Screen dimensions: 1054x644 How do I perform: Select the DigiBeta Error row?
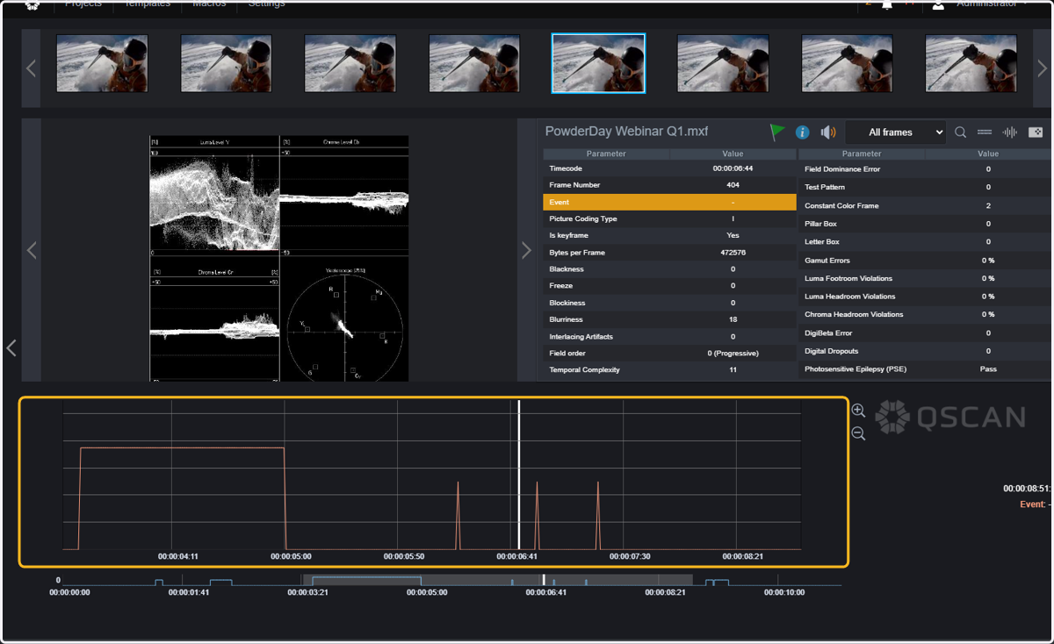(x=926, y=333)
